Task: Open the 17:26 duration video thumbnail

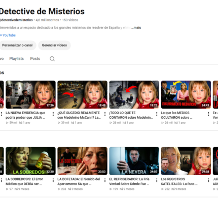Action: 30,94
